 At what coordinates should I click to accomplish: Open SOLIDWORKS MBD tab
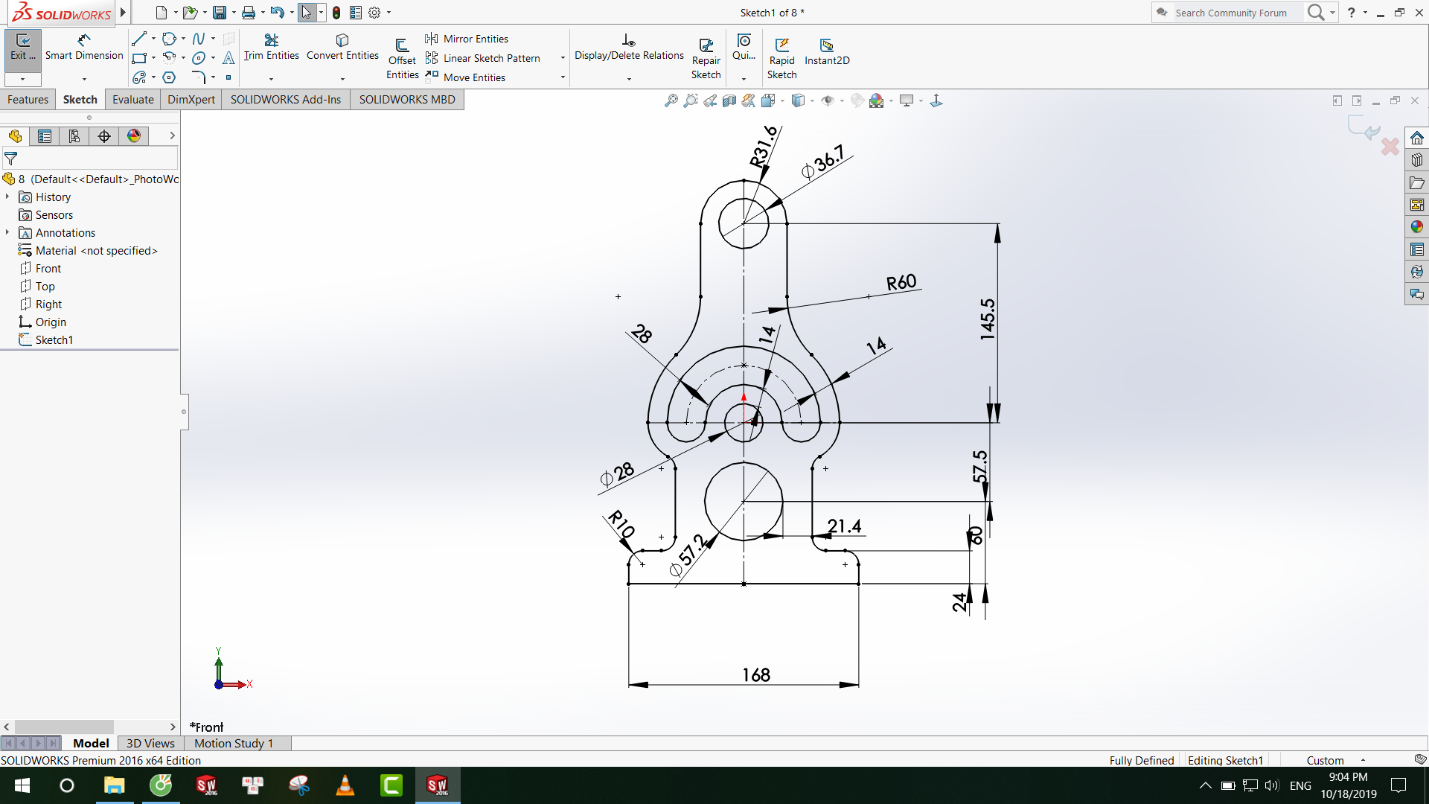coord(407,100)
